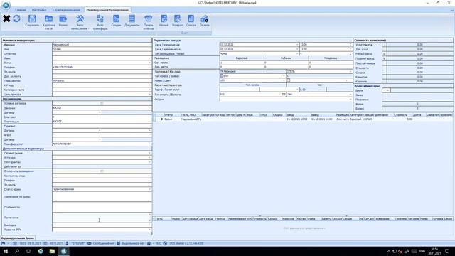Click home icon in status bar
The image size is (455, 256).
(x=149, y=243)
